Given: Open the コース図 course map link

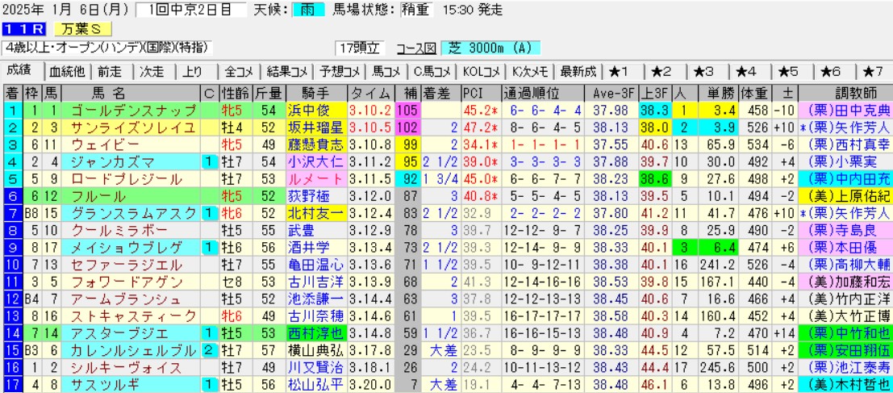Looking at the screenshot, I should click(415, 48).
